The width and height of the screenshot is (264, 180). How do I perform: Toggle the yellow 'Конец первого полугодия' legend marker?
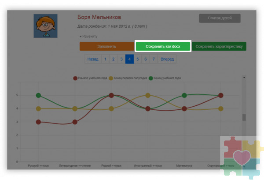[111, 78]
